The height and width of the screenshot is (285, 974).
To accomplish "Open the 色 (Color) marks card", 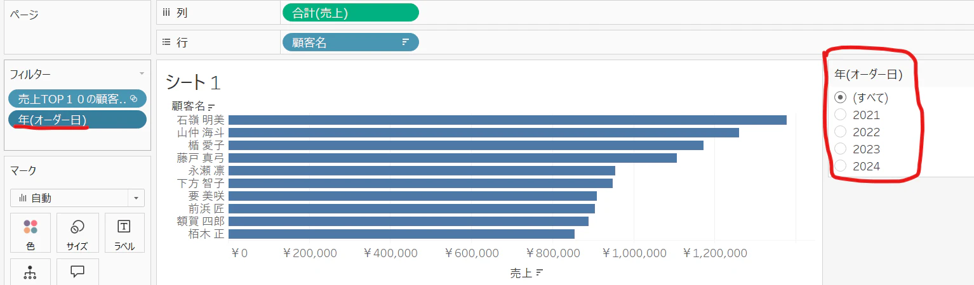I will [x=30, y=232].
